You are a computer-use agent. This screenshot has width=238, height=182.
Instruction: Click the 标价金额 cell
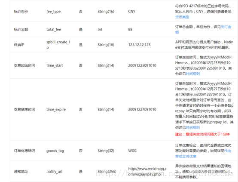pyautogui.click(x=21, y=30)
